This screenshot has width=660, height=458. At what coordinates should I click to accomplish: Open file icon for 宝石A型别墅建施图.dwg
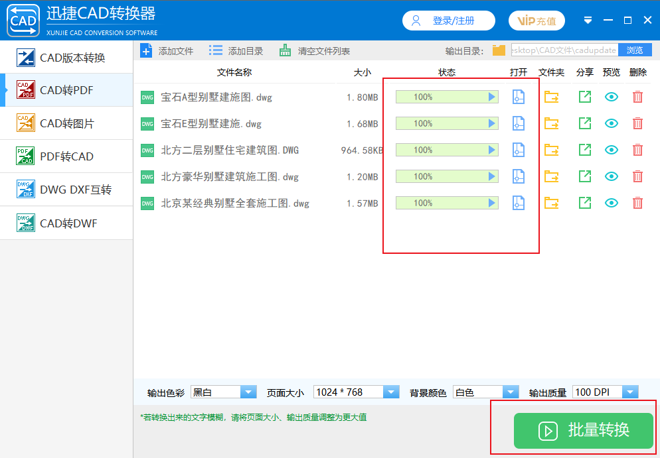pos(518,97)
